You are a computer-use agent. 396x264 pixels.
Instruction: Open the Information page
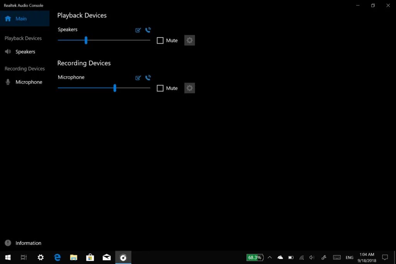(x=24, y=243)
